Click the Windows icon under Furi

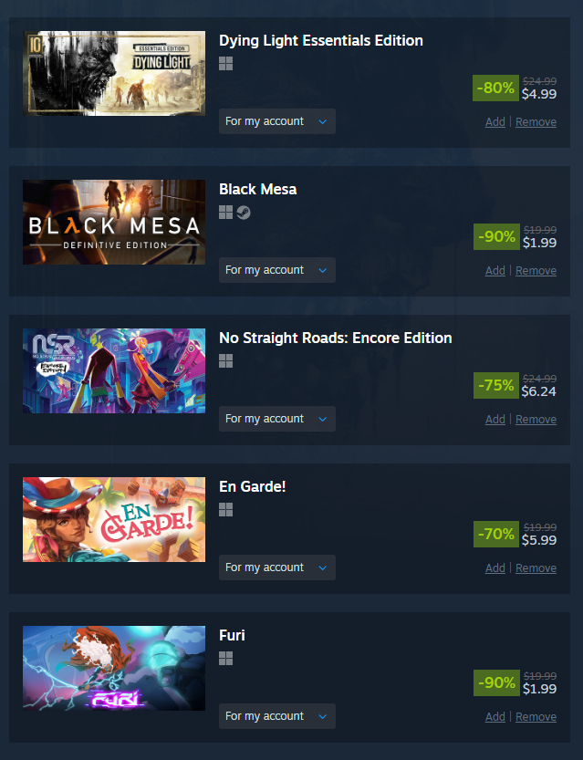click(226, 659)
